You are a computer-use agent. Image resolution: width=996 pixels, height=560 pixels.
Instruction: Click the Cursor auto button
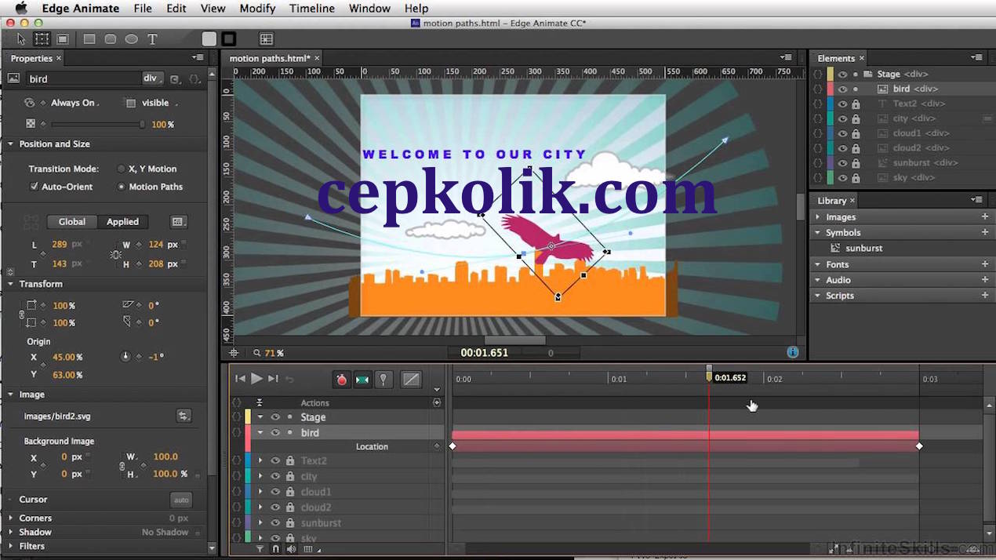pyautogui.click(x=181, y=500)
